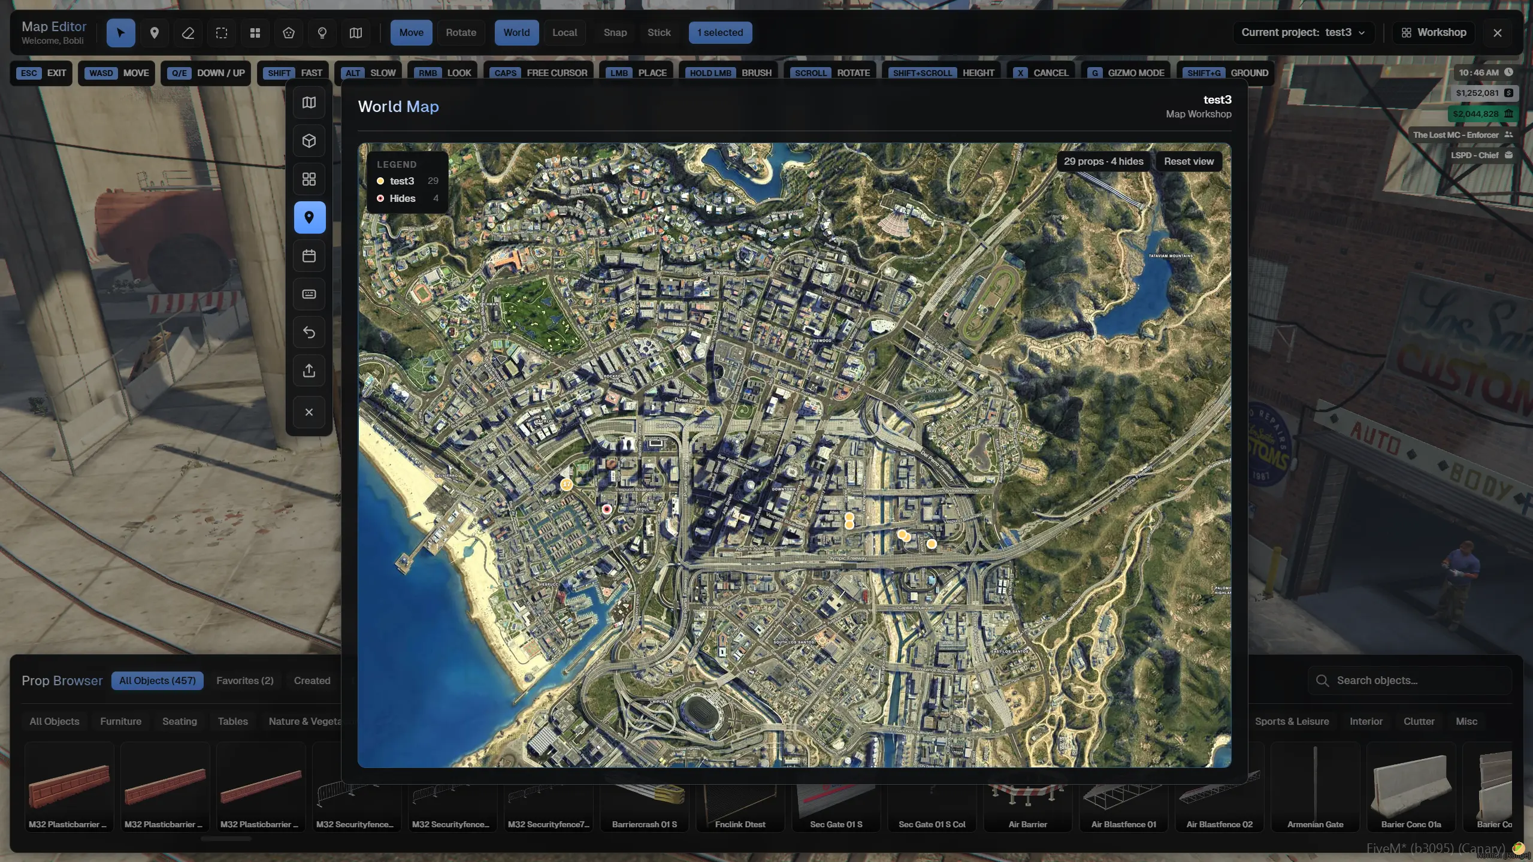
Task: Select the Furniture category
Action: (x=120, y=722)
